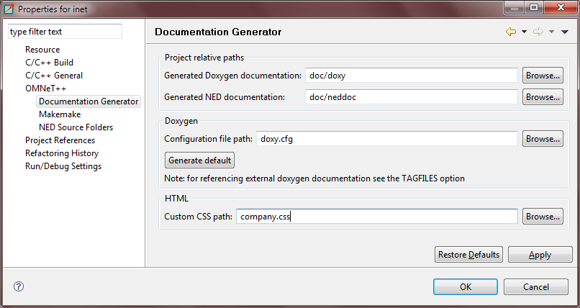The image size is (580, 308).
Task: Apply the documentation generator settings
Action: (540, 255)
